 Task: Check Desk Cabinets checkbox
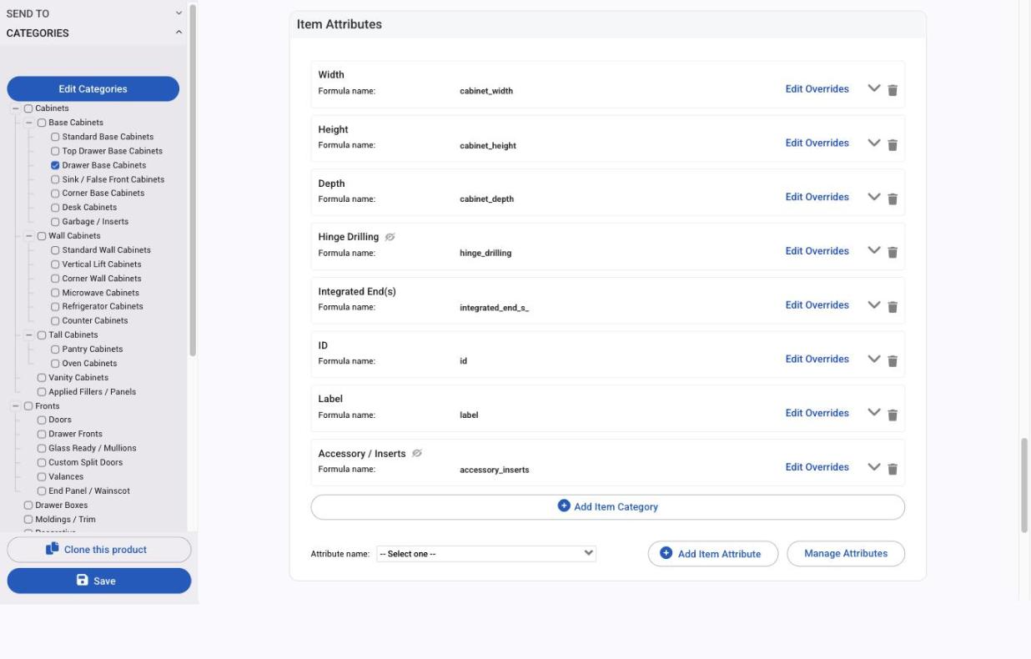[55, 208]
